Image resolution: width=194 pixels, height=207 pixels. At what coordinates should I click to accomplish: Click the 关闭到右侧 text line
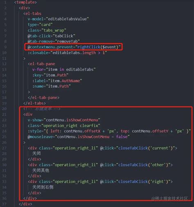tap(43, 187)
